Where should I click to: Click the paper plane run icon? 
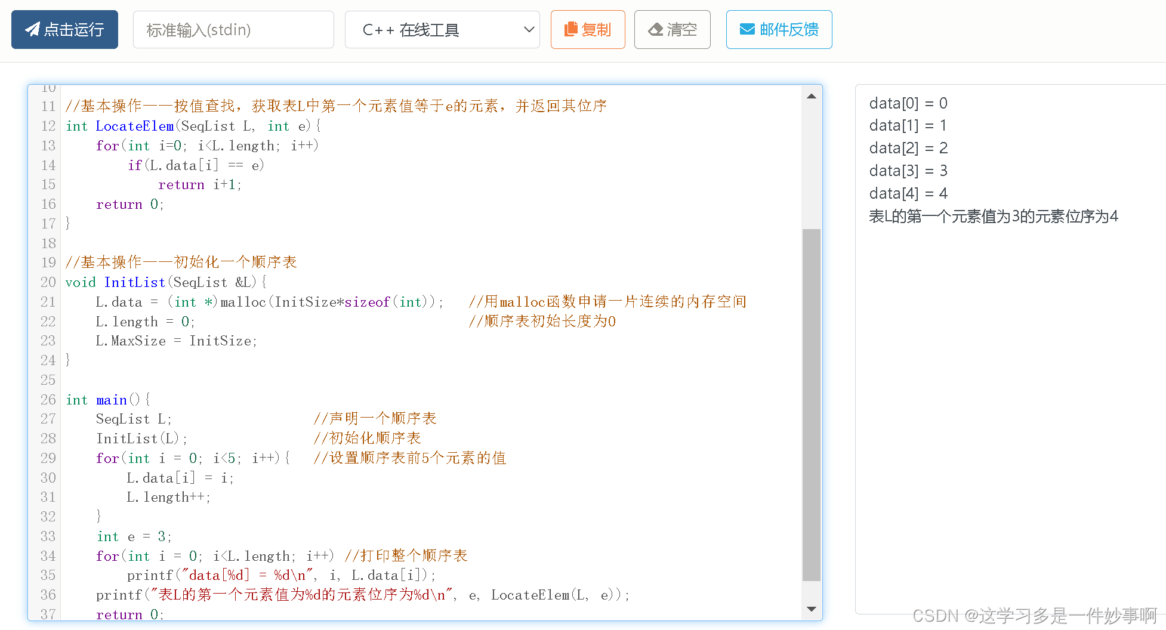32,29
